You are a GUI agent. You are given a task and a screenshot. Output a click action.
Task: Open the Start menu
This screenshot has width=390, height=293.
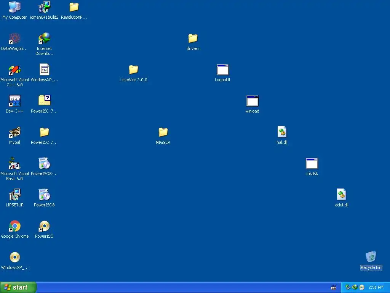click(18, 287)
